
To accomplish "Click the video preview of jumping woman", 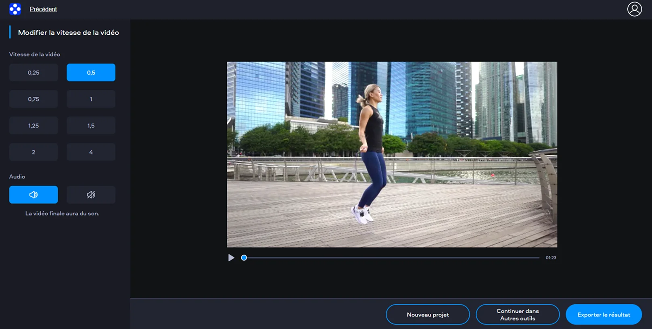I will click(392, 154).
